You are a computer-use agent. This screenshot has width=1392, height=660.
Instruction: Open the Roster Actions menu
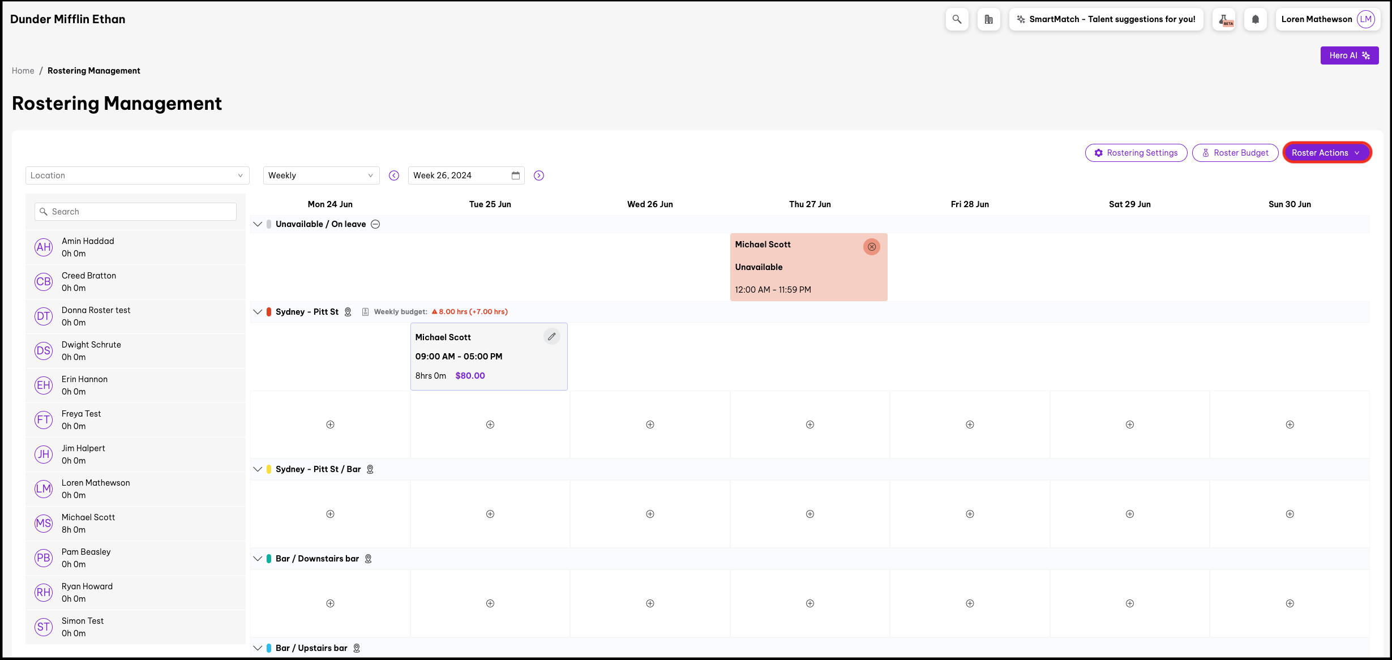pos(1326,153)
